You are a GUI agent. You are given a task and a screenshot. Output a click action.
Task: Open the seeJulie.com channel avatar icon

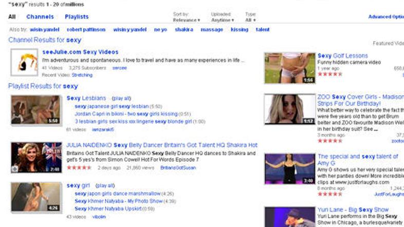click(24, 62)
